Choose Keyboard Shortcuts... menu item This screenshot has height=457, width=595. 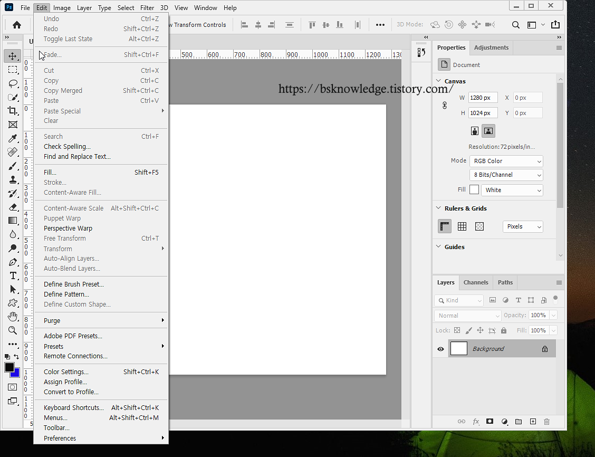coord(101,407)
